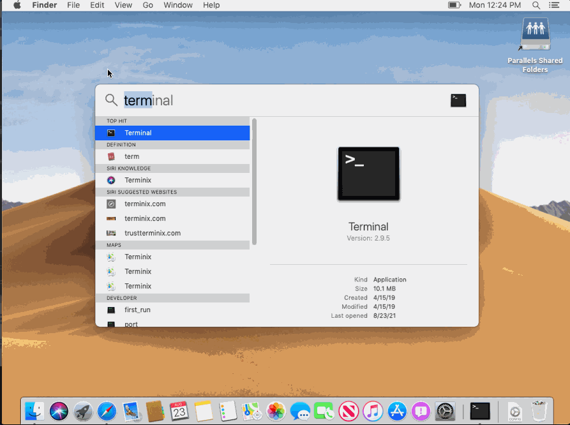Open Reminders from the Dock
Image resolution: width=570 pixels, height=425 pixels.
(228, 411)
